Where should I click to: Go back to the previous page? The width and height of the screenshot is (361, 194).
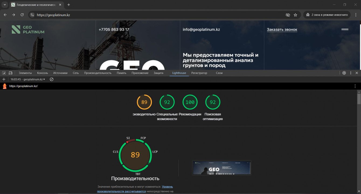click(x=5, y=15)
